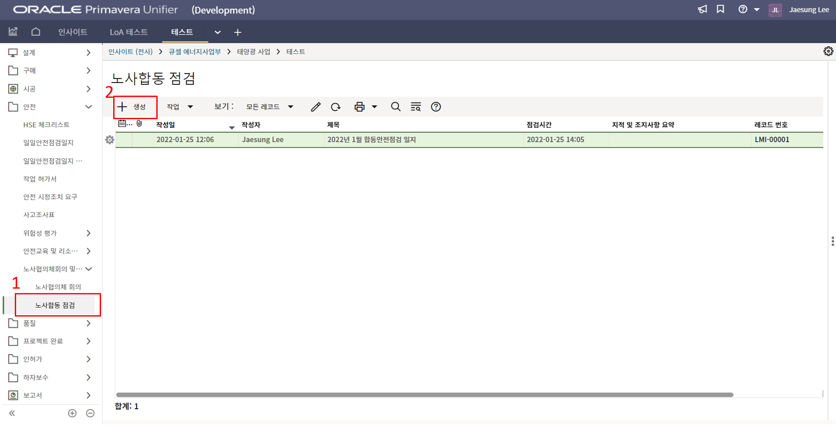Open the magnifier search icon
836x426 pixels.
pyautogui.click(x=395, y=107)
